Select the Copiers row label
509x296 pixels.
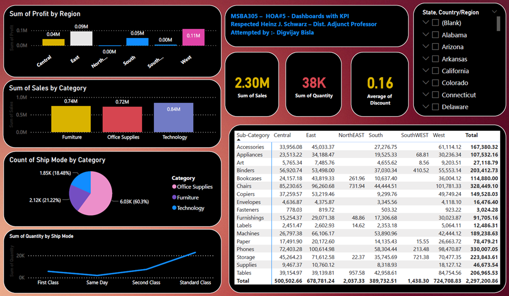click(246, 194)
